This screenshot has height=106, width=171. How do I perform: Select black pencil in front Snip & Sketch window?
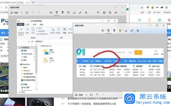114,31
